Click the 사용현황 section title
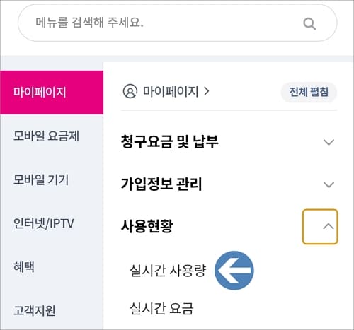 147,226
